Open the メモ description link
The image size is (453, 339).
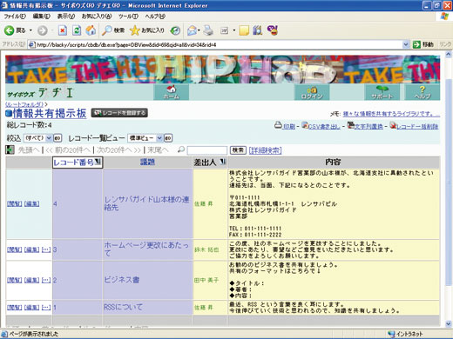391,114
